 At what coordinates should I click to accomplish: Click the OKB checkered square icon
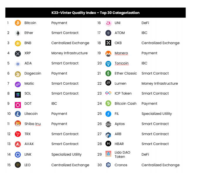click(x=108, y=43)
